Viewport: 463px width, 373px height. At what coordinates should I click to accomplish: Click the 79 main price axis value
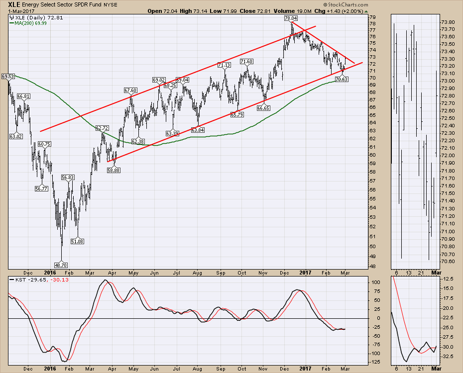[373, 17]
